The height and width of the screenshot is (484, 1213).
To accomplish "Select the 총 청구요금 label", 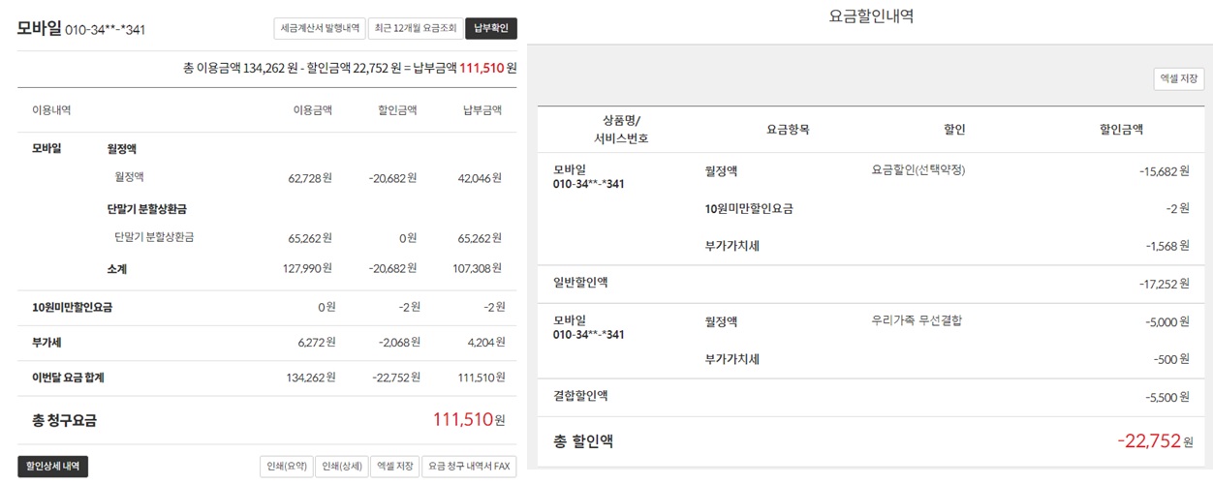I will click(x=64, y=420).
